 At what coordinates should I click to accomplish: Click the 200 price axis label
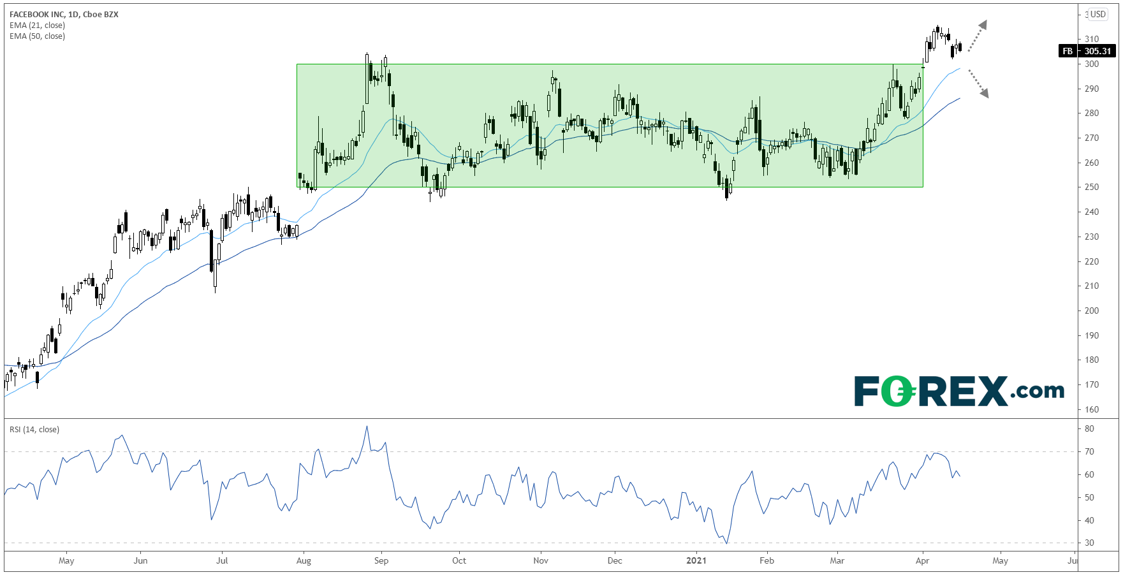tap(1092, 310)
